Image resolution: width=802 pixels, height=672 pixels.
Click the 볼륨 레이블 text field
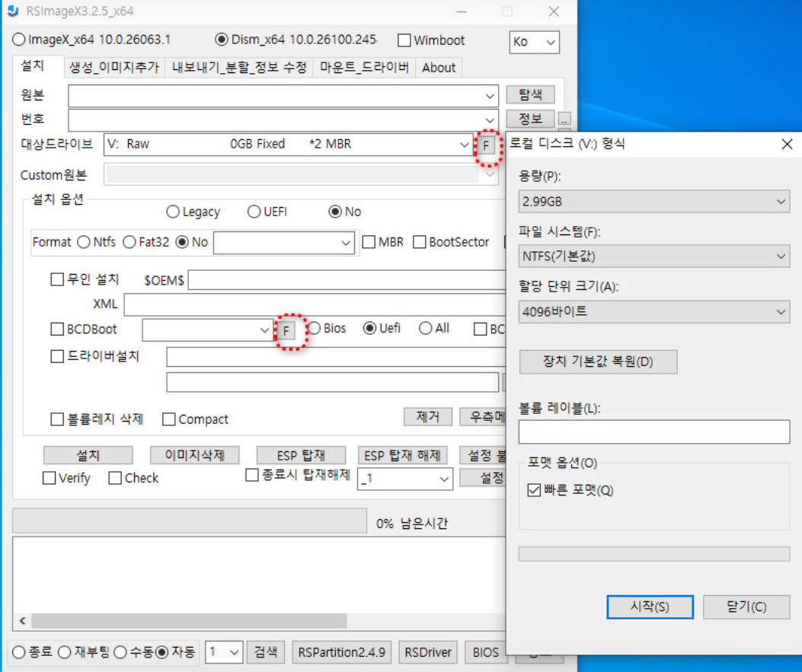click(x=653, y=432)
